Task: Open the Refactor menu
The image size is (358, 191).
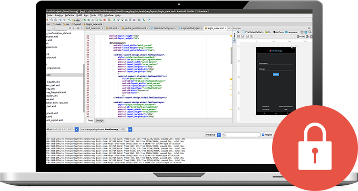Action: (x=70, y=15)
